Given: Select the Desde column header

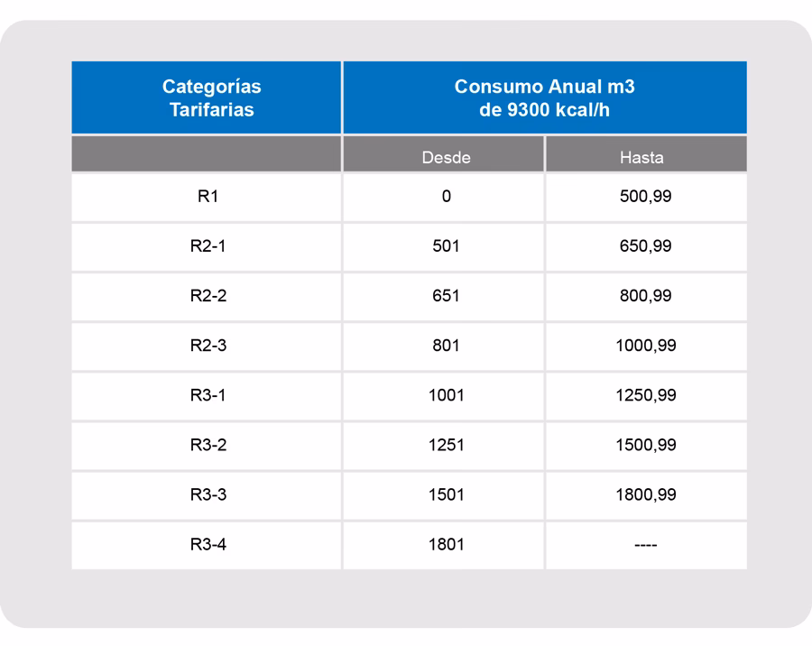Looking at the screenshot, I should (x=446, y=157).
